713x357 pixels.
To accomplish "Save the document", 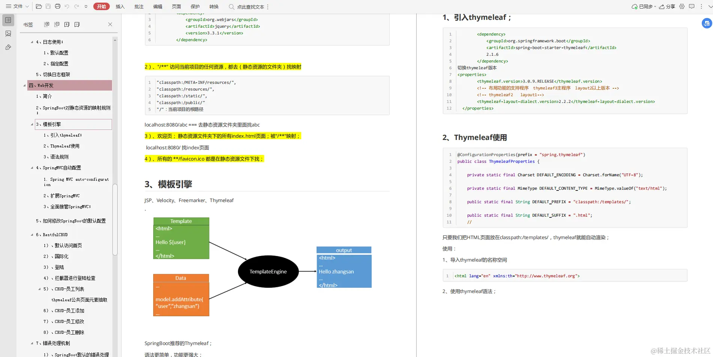I will click(x=48, y=6).
